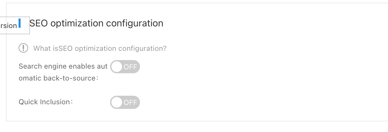This screenshot has height=132, width=388.
Task: Click the white knob of back-to-source toggle
Action: pos(117,67)
